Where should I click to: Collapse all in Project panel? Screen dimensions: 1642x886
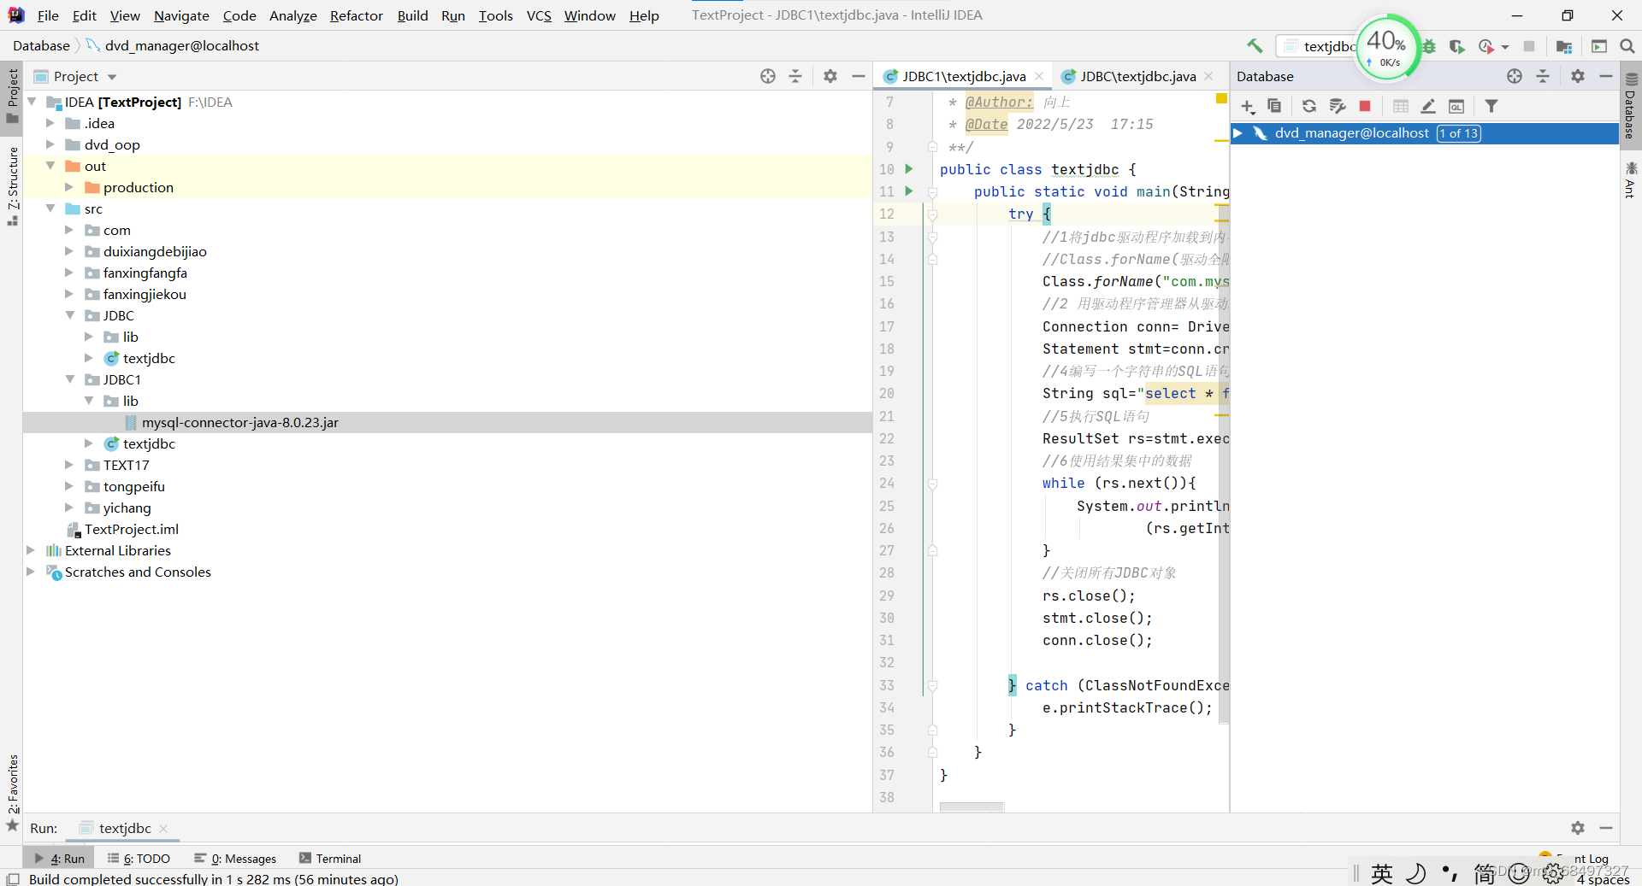[x=795, y=76]
